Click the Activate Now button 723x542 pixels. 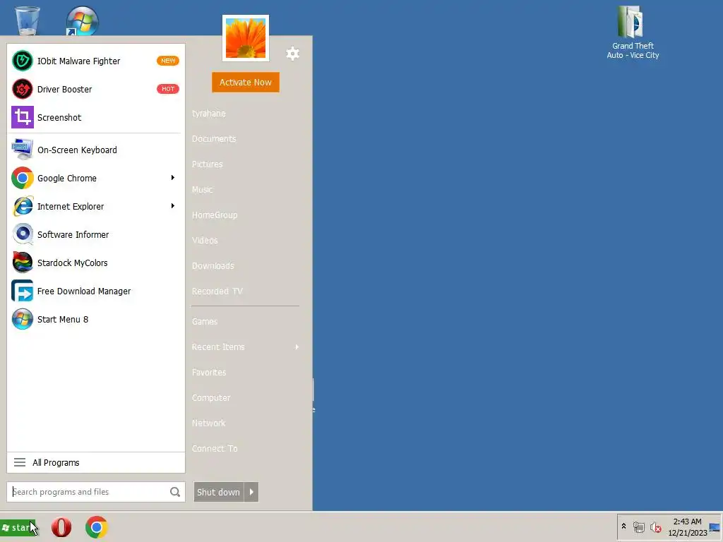tap(245, 82)
